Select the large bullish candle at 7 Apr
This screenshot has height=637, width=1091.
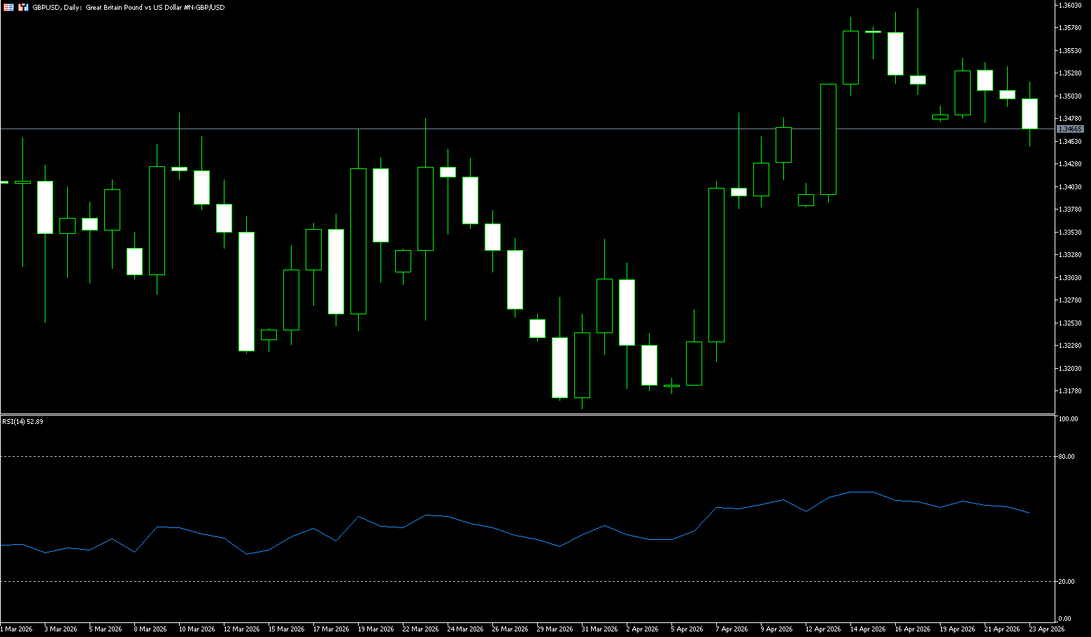pyautogui.click(x=716, y=265)
